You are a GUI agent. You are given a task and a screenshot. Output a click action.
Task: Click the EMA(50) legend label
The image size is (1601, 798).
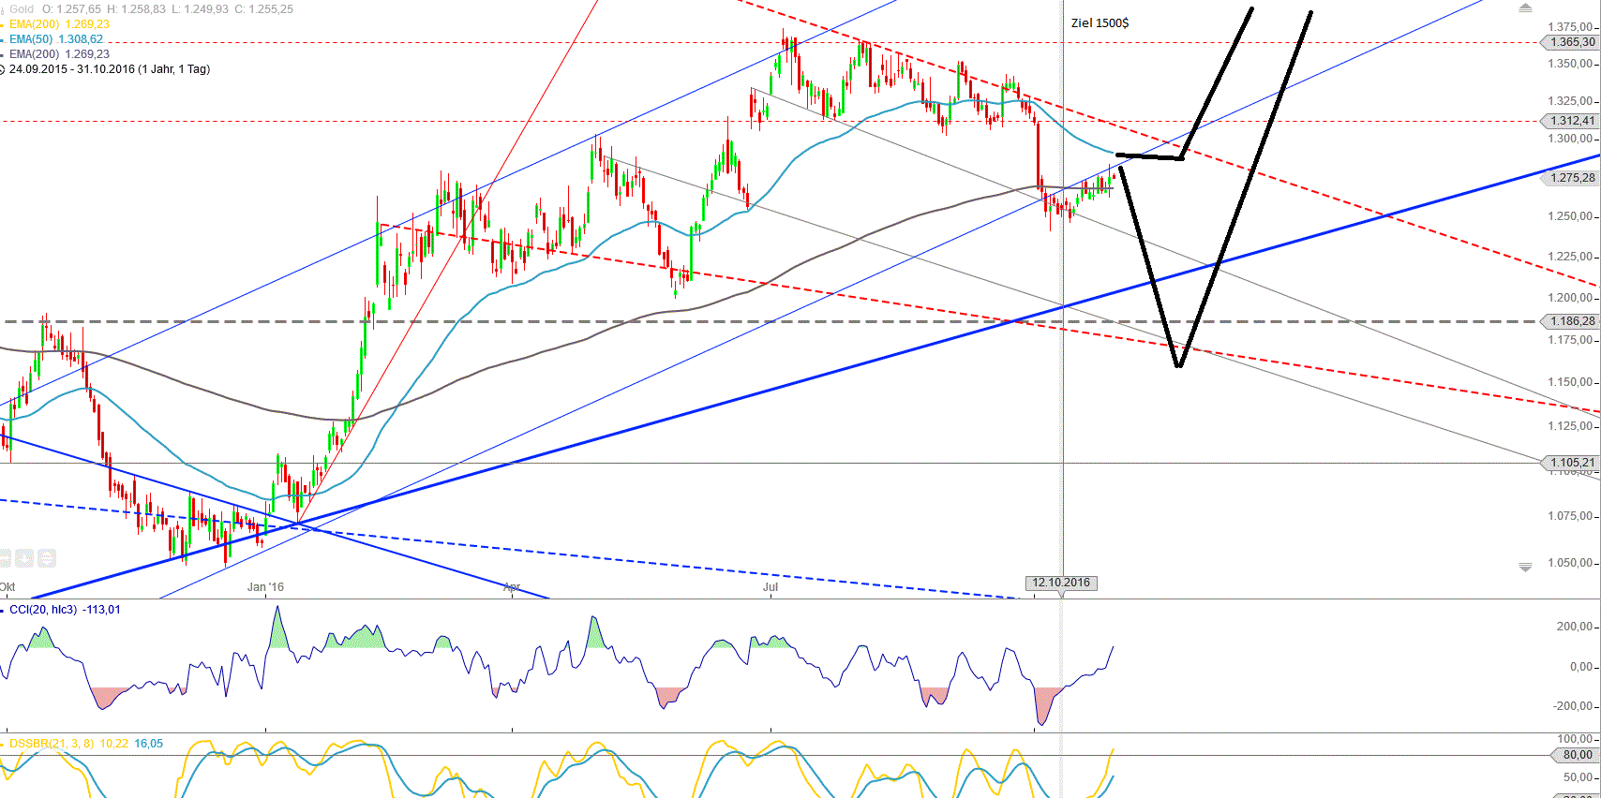click(x=31, y=39)
